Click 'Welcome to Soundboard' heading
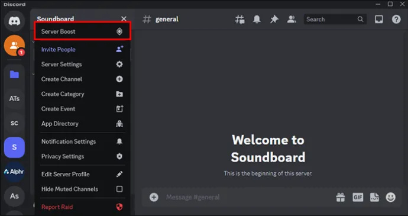Image resolution: width=408 pixels, height=216 pixels. pyautogui.click(x=268, y=149)
